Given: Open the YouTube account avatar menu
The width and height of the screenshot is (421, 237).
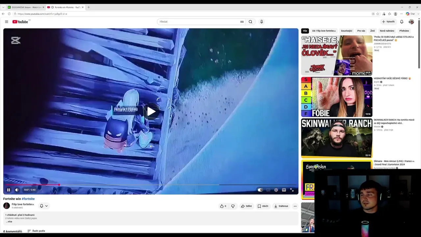Looking at the screenshot, I should tap(411, 22).
